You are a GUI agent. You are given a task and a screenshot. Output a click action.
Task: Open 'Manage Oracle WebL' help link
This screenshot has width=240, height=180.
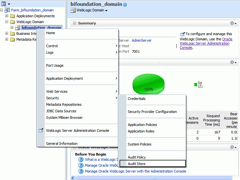102,165
